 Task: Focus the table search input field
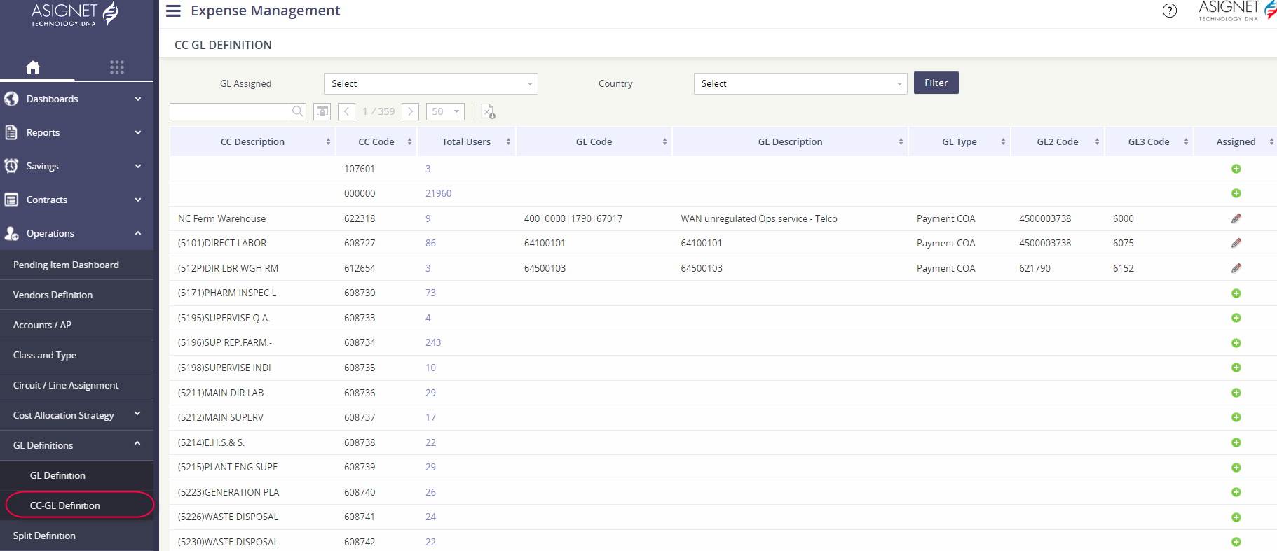pos(231,111)
